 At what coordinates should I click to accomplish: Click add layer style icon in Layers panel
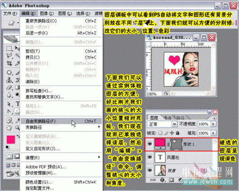(162, 180)
